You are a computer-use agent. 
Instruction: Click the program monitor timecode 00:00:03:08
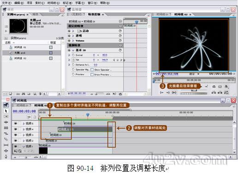167,74
